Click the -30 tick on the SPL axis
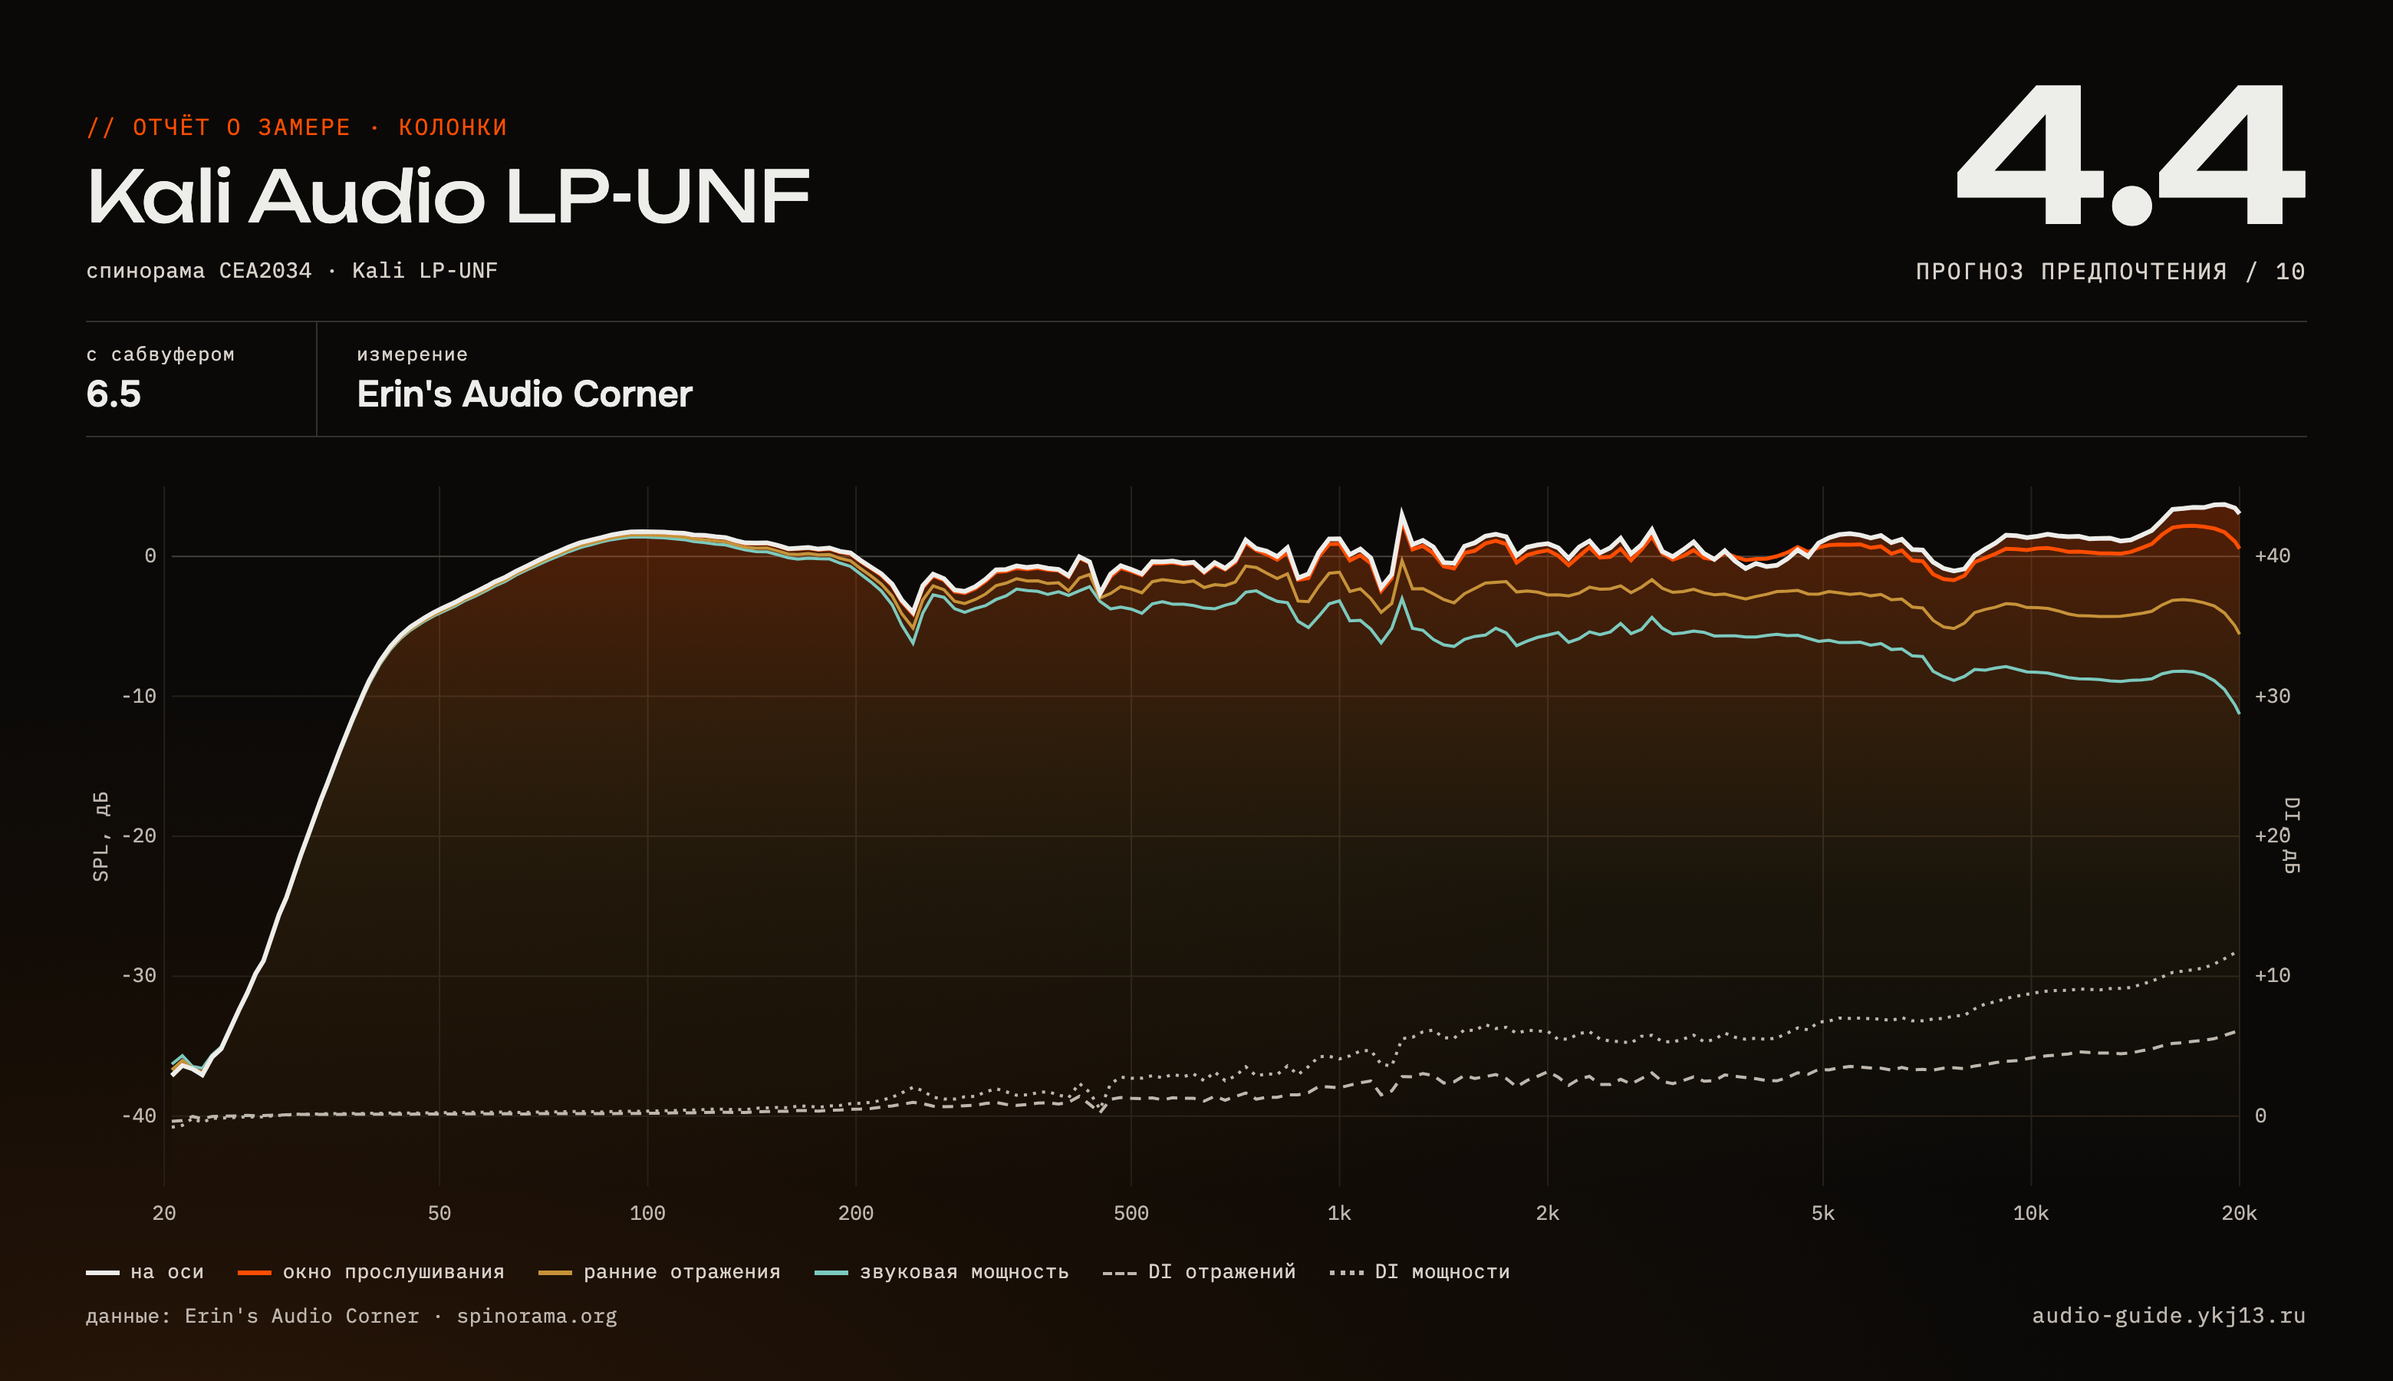 pos(138,976)
